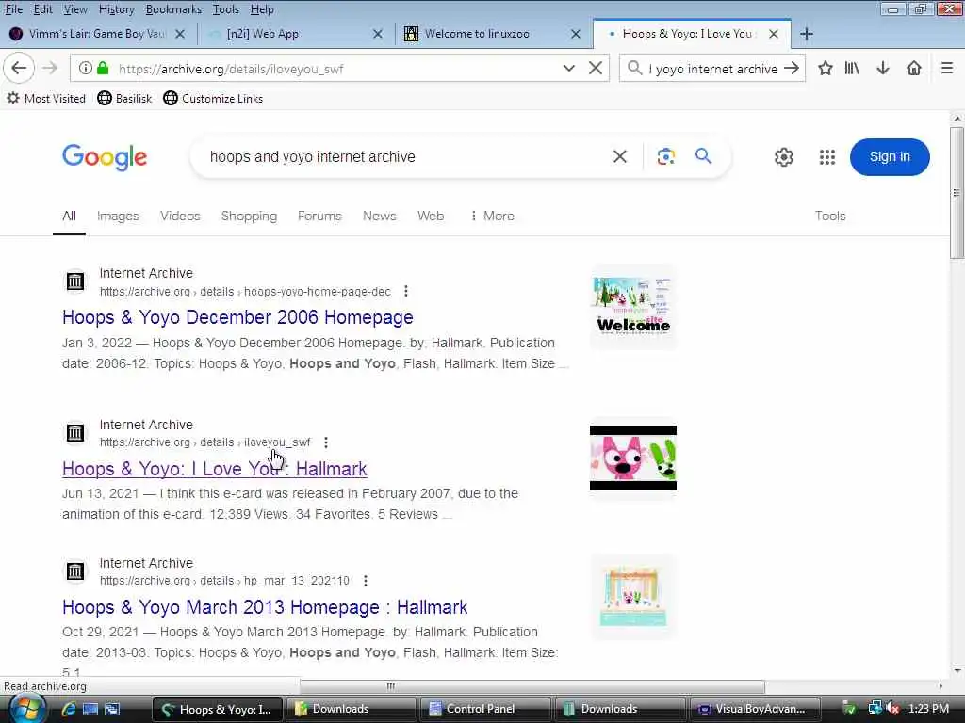
Task: Select the Forums search filter
Action: tap(319, 216)
